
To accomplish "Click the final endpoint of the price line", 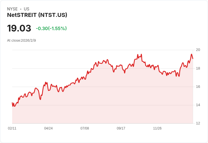I will coord(193,59).
